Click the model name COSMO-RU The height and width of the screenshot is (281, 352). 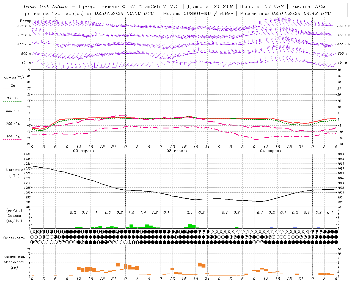point(197,13)
